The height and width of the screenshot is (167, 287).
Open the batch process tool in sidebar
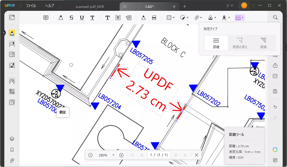12,103
